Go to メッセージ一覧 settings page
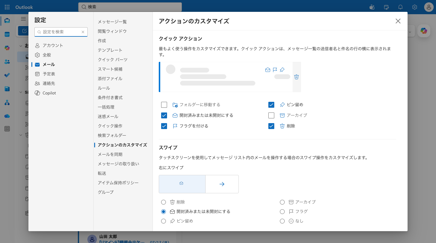Image resolution: width=436 pixels, height=243 pixels. tap(112, 22)
